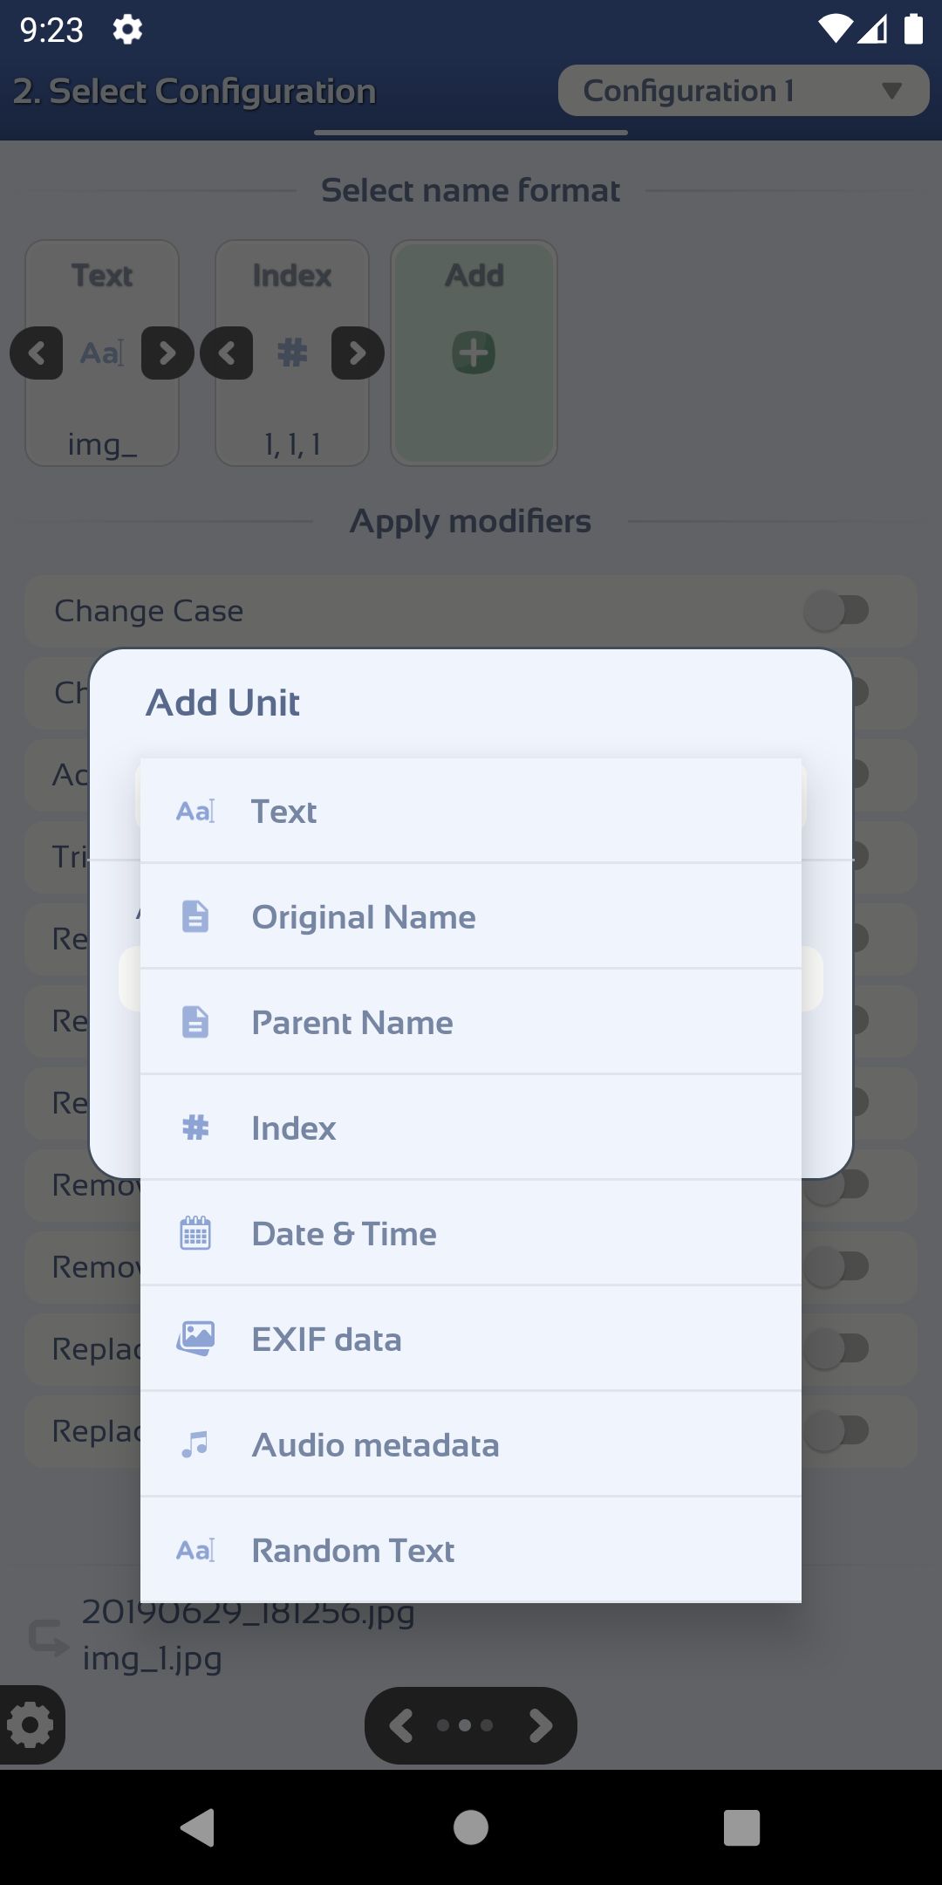Go to next step arrow

(541, 1725)
